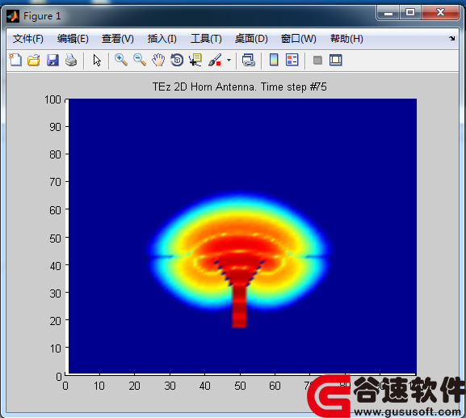Select the Zoom Out magnifier tool
The height and width of the screenshot is (418, 466).
pyautogui.click(x=140, y=60)
